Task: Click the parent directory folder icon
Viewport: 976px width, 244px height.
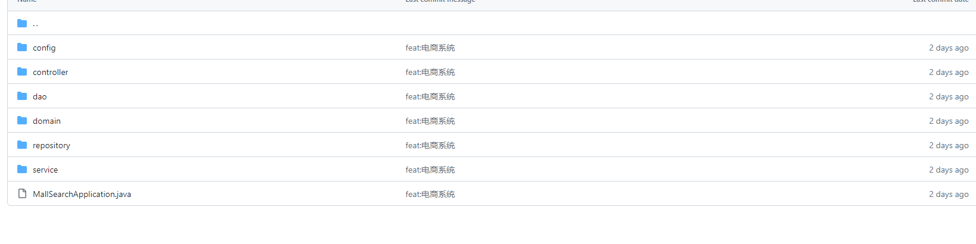Action: pos(22,23)
